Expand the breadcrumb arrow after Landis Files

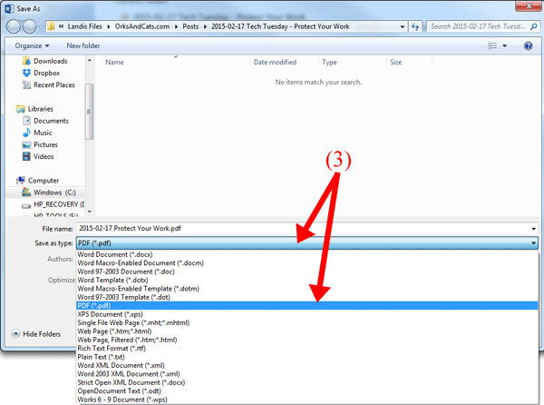[x=108, y=26]
